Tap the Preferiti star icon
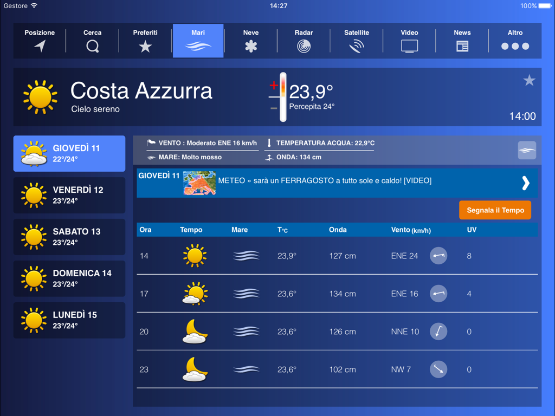The width and height of the screenshot is (555, 416). [x=145, y=46]
